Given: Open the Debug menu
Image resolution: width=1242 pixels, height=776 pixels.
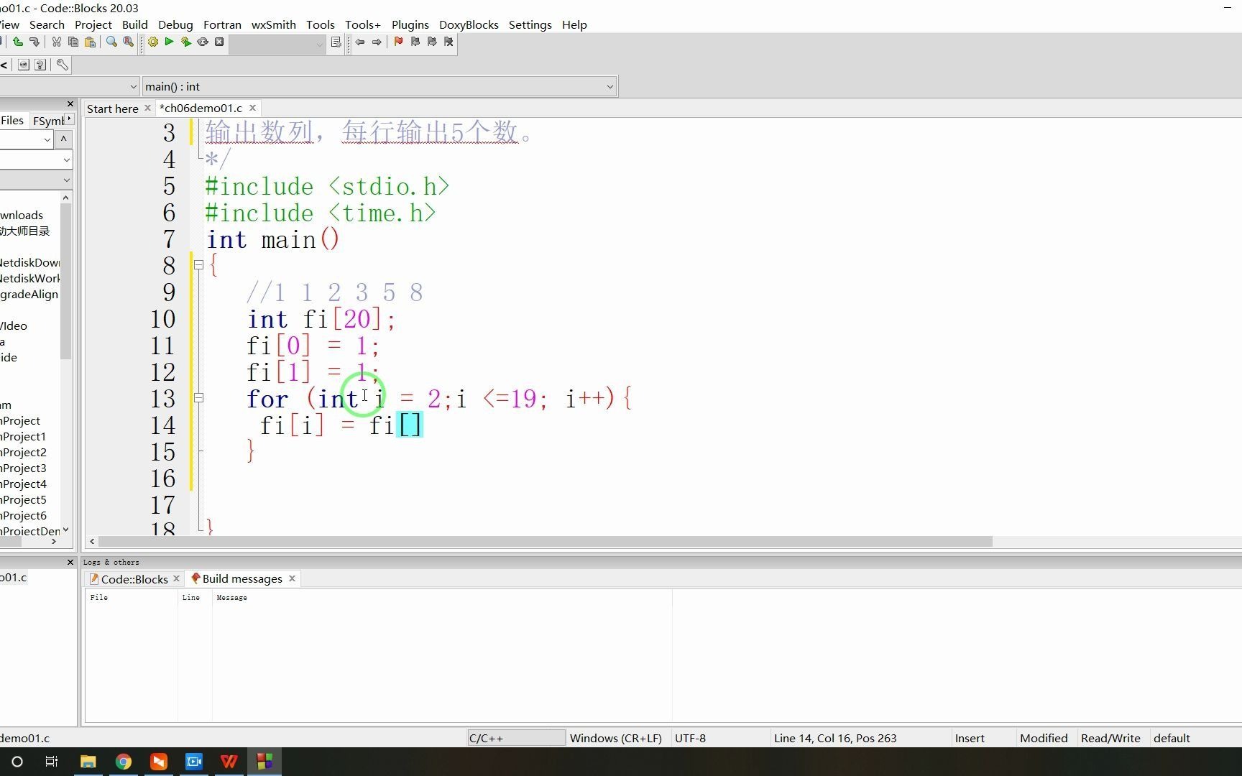Looking at the screenshot, I should click(175, 24).
